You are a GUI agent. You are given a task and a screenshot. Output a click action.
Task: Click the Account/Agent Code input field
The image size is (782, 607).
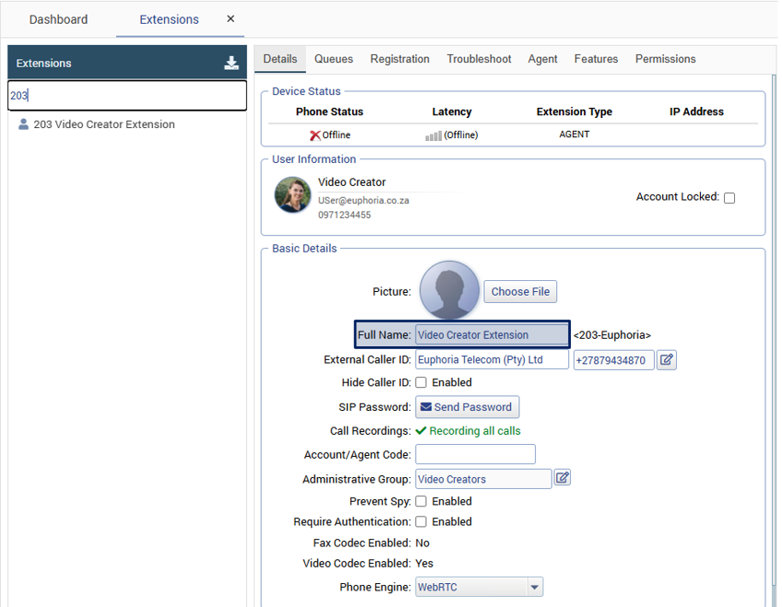(475, 454)
